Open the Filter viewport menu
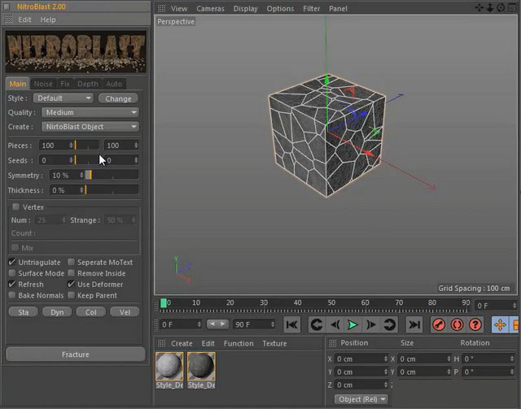The height and width of the screenshot is (409, 521). click(311, 9)
